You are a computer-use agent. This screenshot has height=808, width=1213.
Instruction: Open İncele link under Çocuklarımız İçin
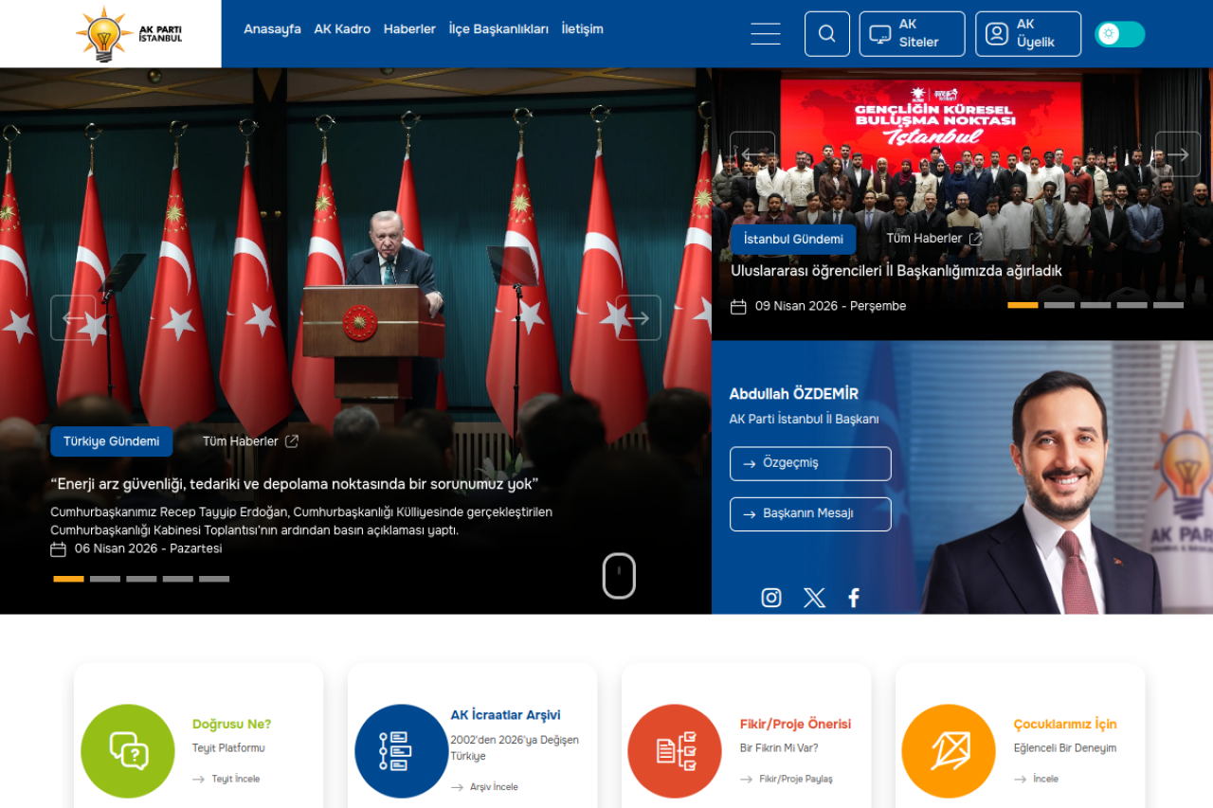click(1037, 780)
